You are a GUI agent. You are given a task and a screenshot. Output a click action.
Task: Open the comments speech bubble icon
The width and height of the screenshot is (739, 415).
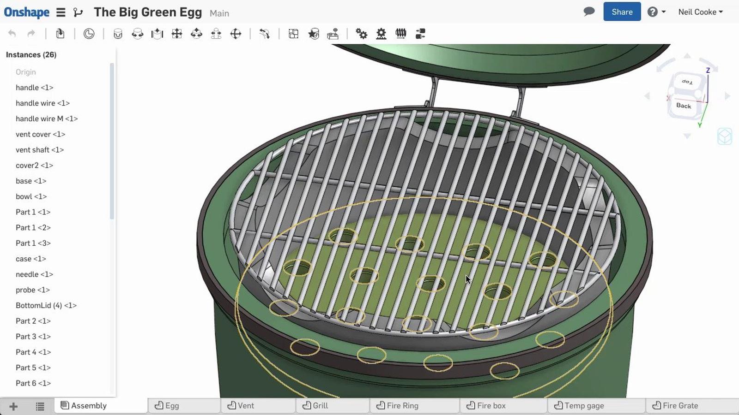[x=589, y=12]
